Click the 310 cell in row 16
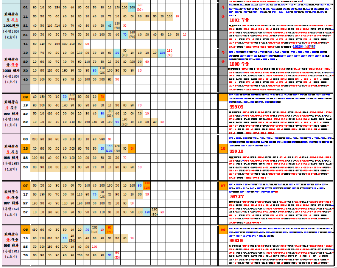 [x=49, y=238]
